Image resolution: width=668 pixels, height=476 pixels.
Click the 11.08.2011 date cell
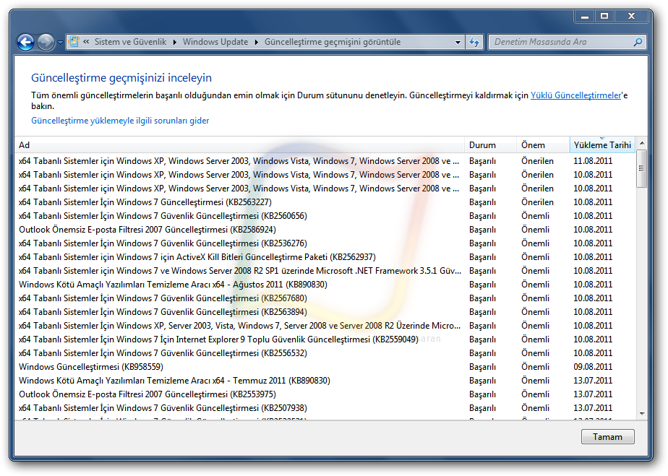[593, 161]
